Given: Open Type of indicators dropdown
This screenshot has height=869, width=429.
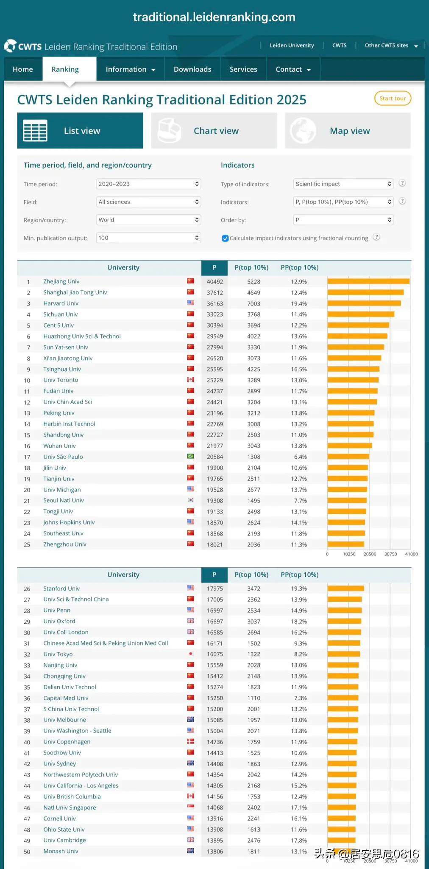Looking at the screenshot, I should click(x=343, y=184).
